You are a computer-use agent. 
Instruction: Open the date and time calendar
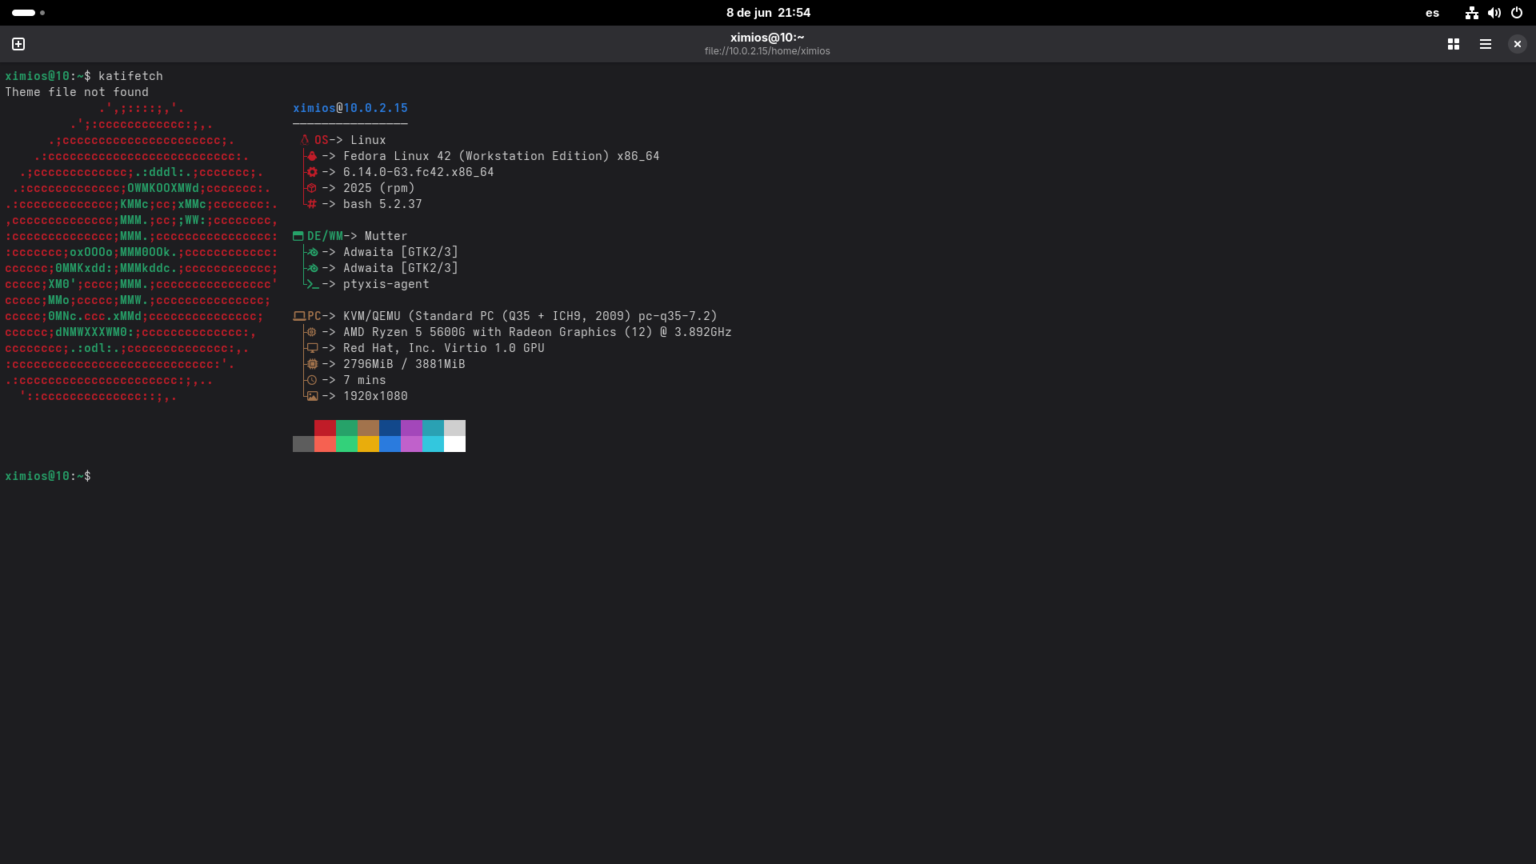[768, 13]
